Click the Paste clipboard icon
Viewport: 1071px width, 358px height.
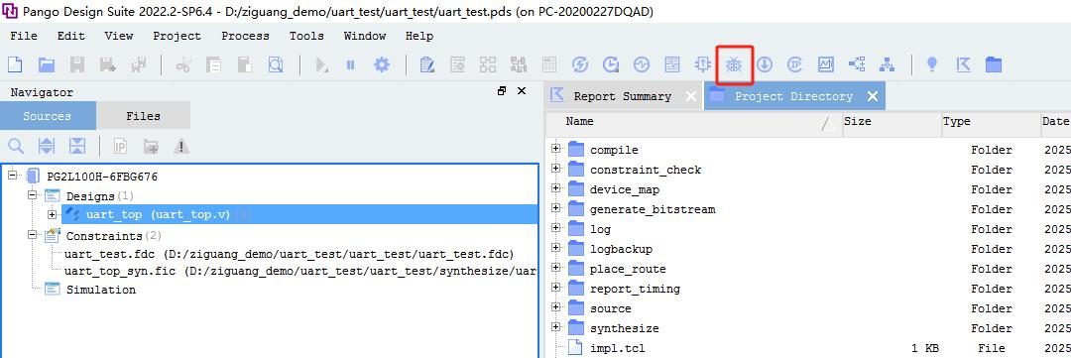(x=245, y=64)
